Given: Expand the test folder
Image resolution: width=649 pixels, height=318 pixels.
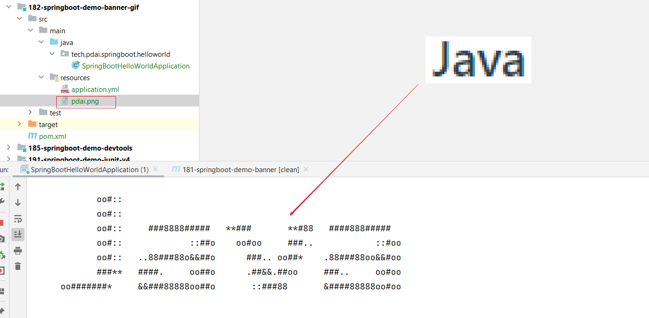Looking at the screenshot, I should (x=31, y=113).
